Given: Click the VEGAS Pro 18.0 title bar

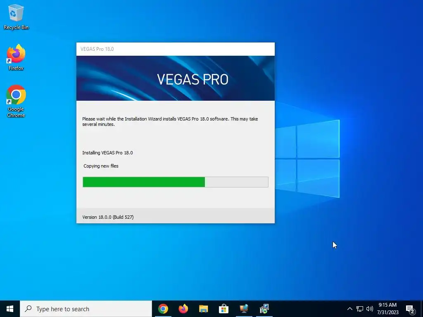Looking at the screenshot, I should tap(175, 49).
